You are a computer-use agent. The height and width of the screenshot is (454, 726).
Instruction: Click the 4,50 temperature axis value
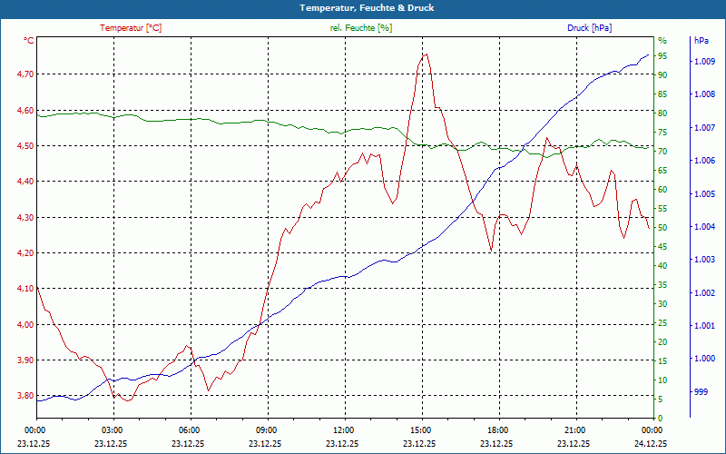(25, 146)
